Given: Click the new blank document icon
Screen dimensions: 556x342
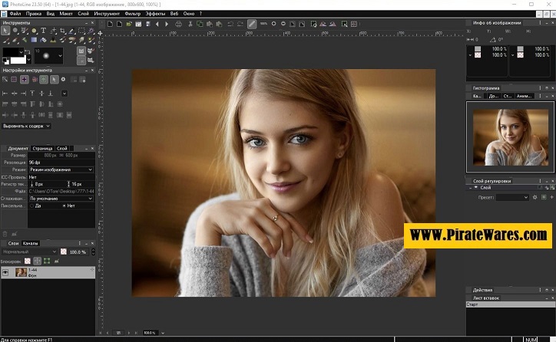Looking at the screenshot, I should [111, 24].
